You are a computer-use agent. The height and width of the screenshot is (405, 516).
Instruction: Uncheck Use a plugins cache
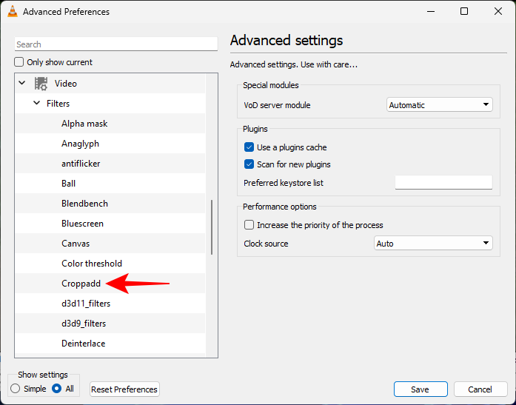pyautogui.click(x=249, y=147)
